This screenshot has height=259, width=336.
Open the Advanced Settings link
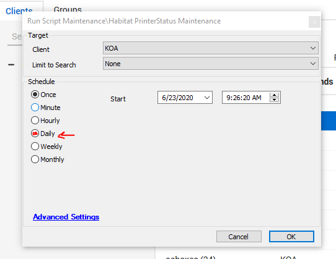point(66,217)
